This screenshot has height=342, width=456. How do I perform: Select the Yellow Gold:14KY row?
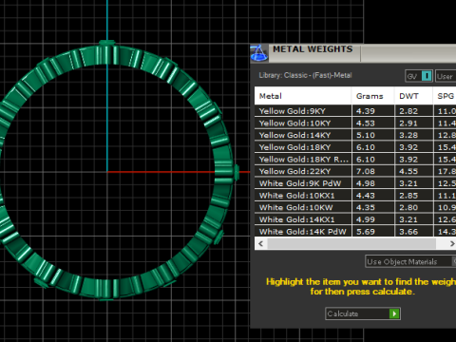click(355, 135)
